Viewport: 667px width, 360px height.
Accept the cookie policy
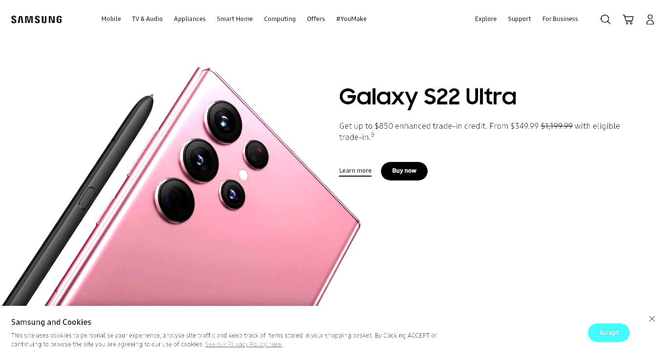(609, 333)
